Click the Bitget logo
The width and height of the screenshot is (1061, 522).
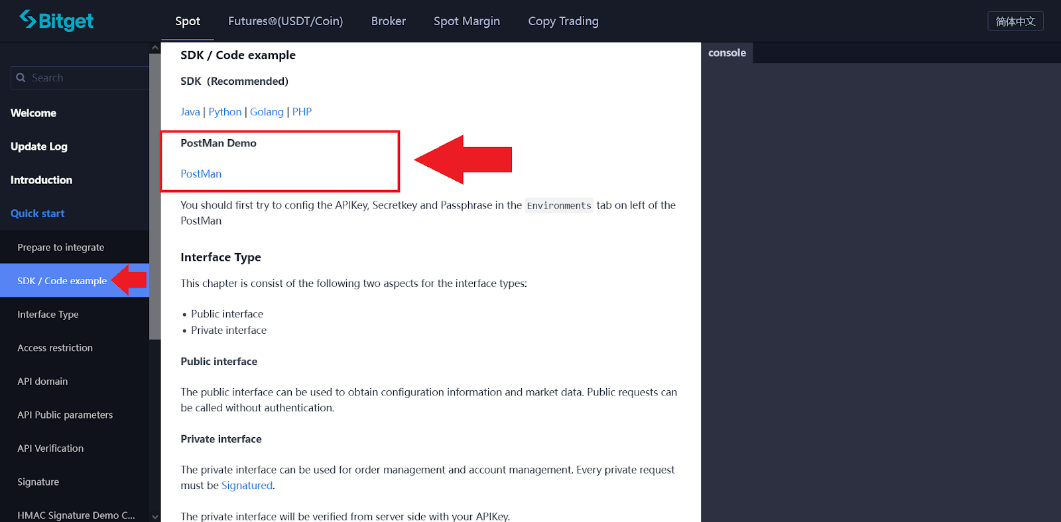[56, 21]
